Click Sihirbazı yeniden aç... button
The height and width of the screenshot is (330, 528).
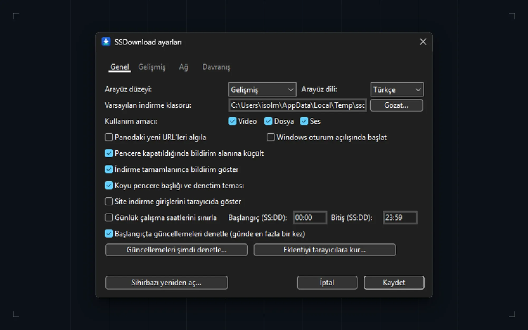[x=166, y=283]
